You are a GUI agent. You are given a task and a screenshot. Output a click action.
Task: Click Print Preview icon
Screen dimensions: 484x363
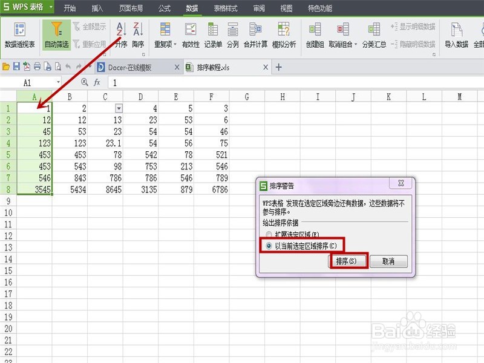pos(57,67)
